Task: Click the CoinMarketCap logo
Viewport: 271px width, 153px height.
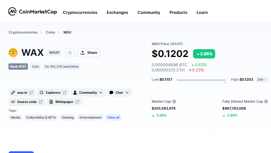Action: point(33,12)
